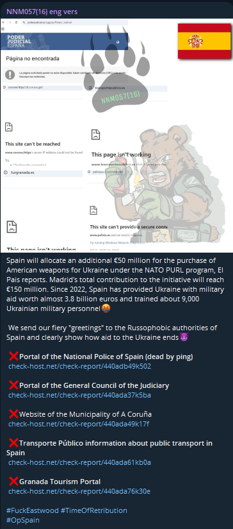Open the attached screenshot collage image

(x=116, y=135)
